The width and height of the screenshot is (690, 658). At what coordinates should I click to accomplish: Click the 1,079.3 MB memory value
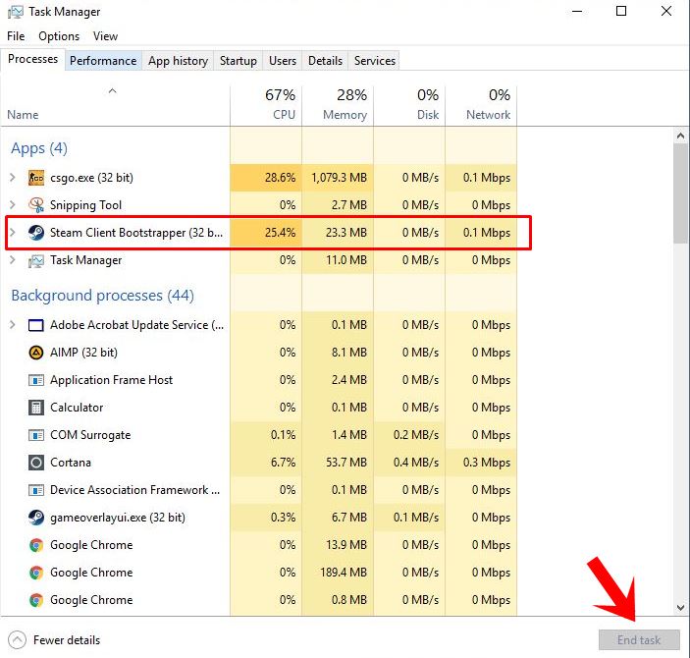click(x=339, y=178)
